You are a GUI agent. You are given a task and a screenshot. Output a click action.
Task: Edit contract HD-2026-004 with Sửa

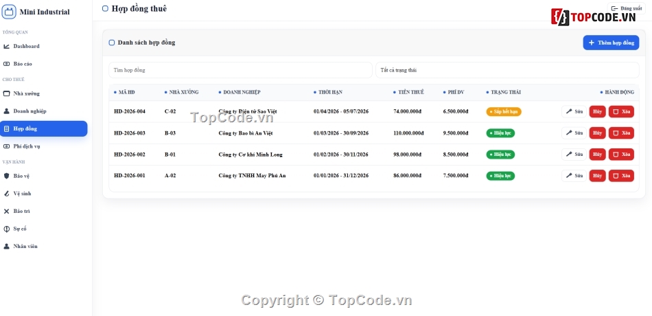(574, 111)
